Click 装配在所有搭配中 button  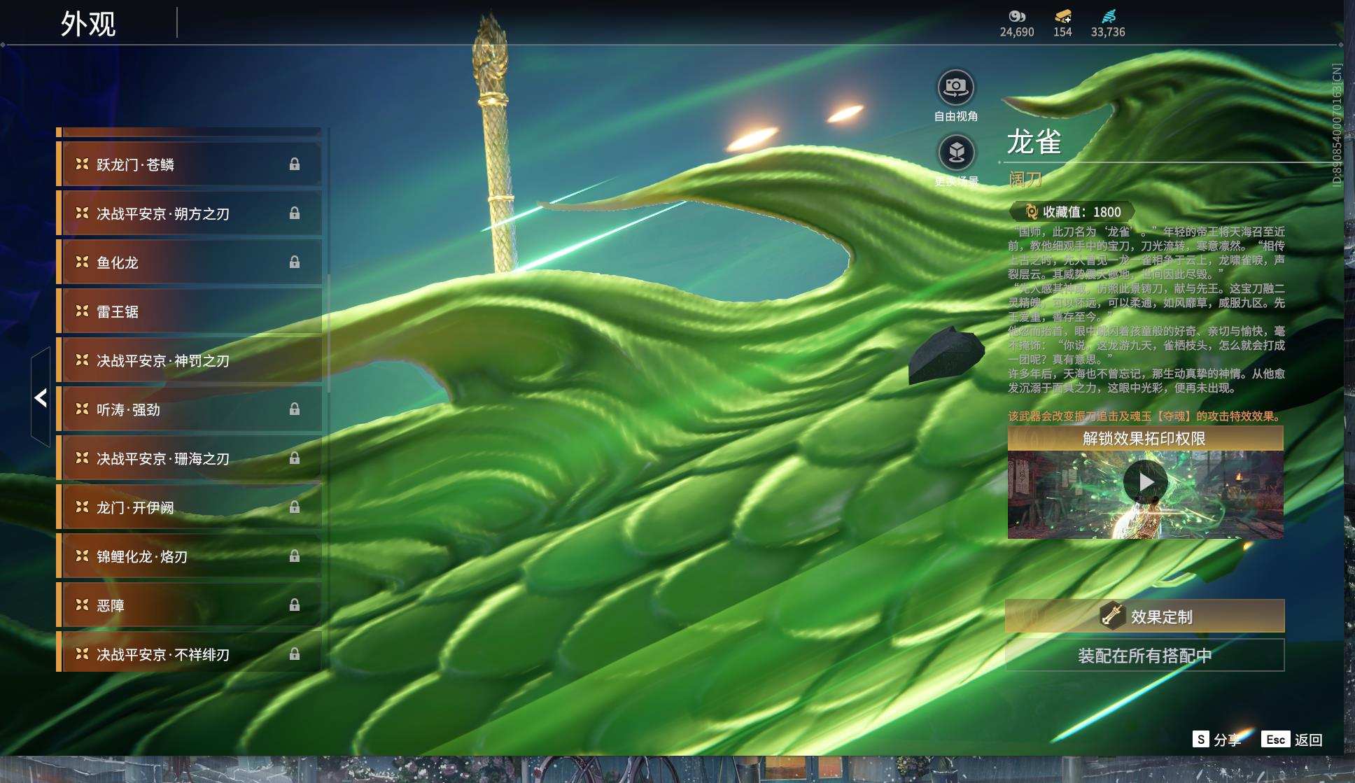(x=1145, y=656)
